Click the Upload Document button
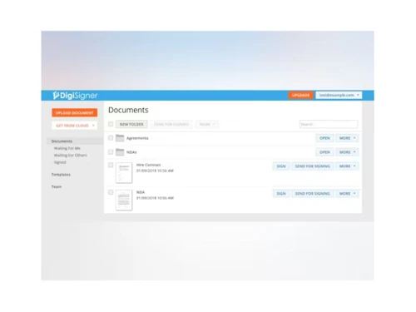Screen dimensions: 416x312 click(x=75, y=112)
